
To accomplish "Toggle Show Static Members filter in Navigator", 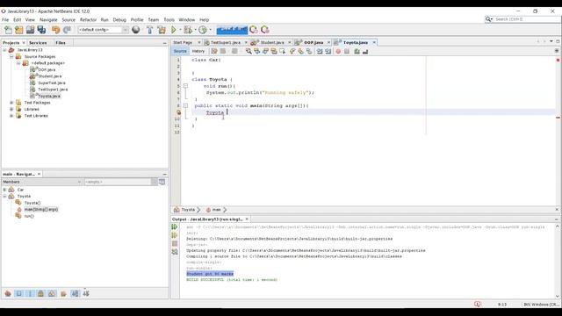I will pos(30,294).
